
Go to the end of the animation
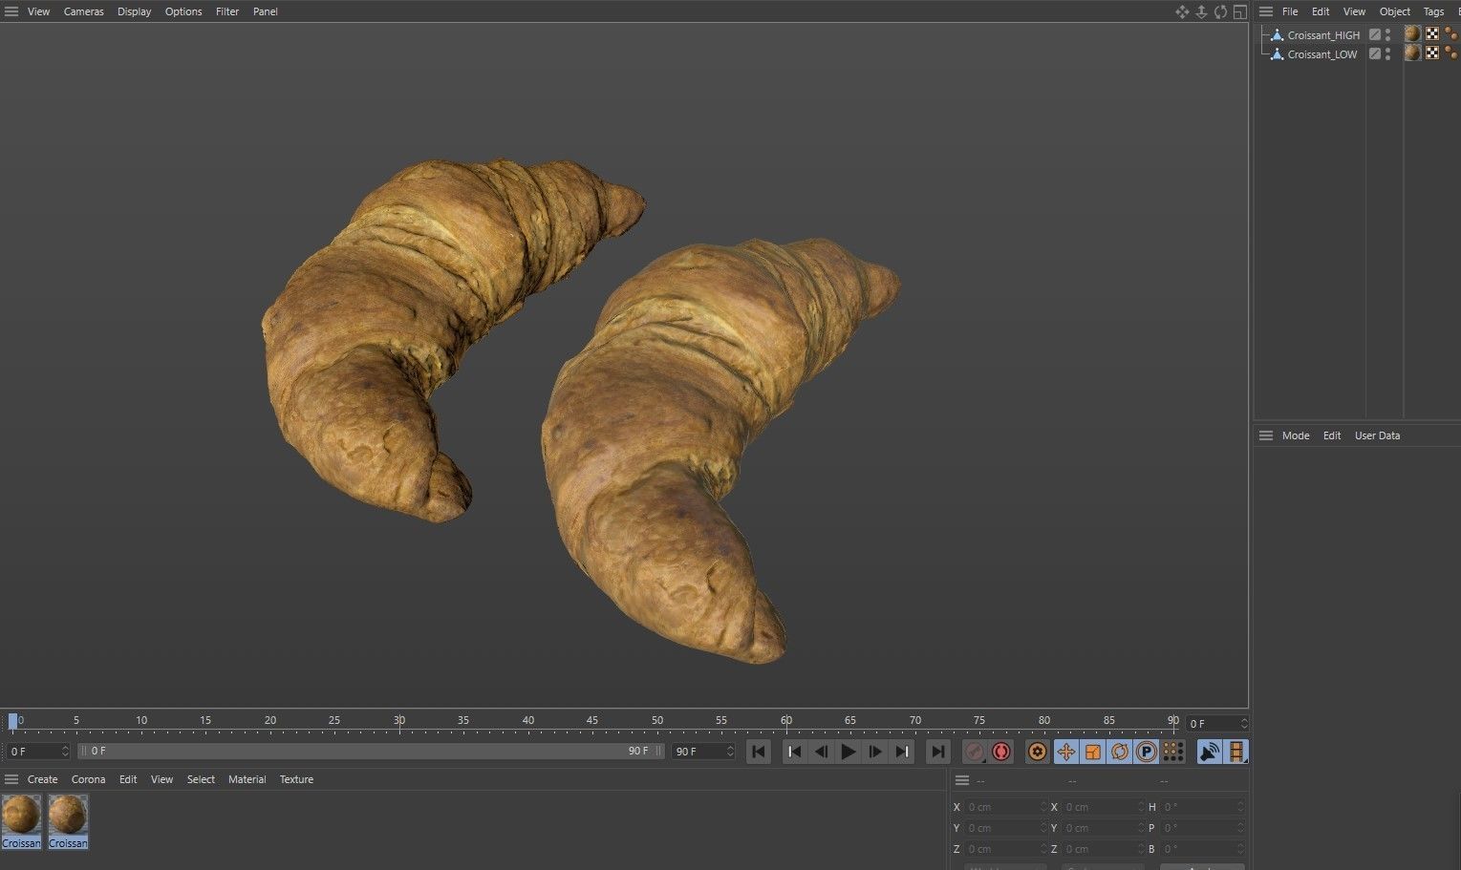coord(938,752)
